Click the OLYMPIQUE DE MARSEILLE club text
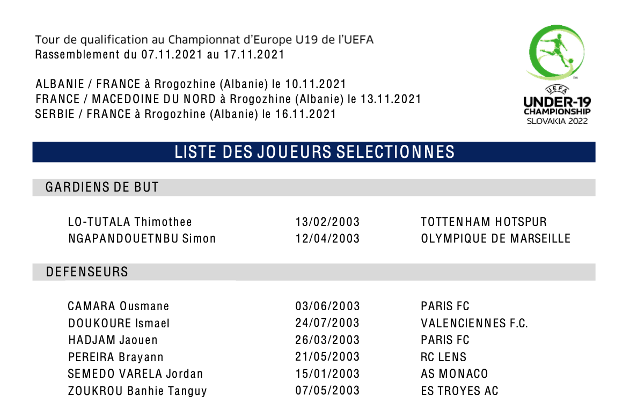The width and height of the screenshot is (630, 410). point(496,239)
